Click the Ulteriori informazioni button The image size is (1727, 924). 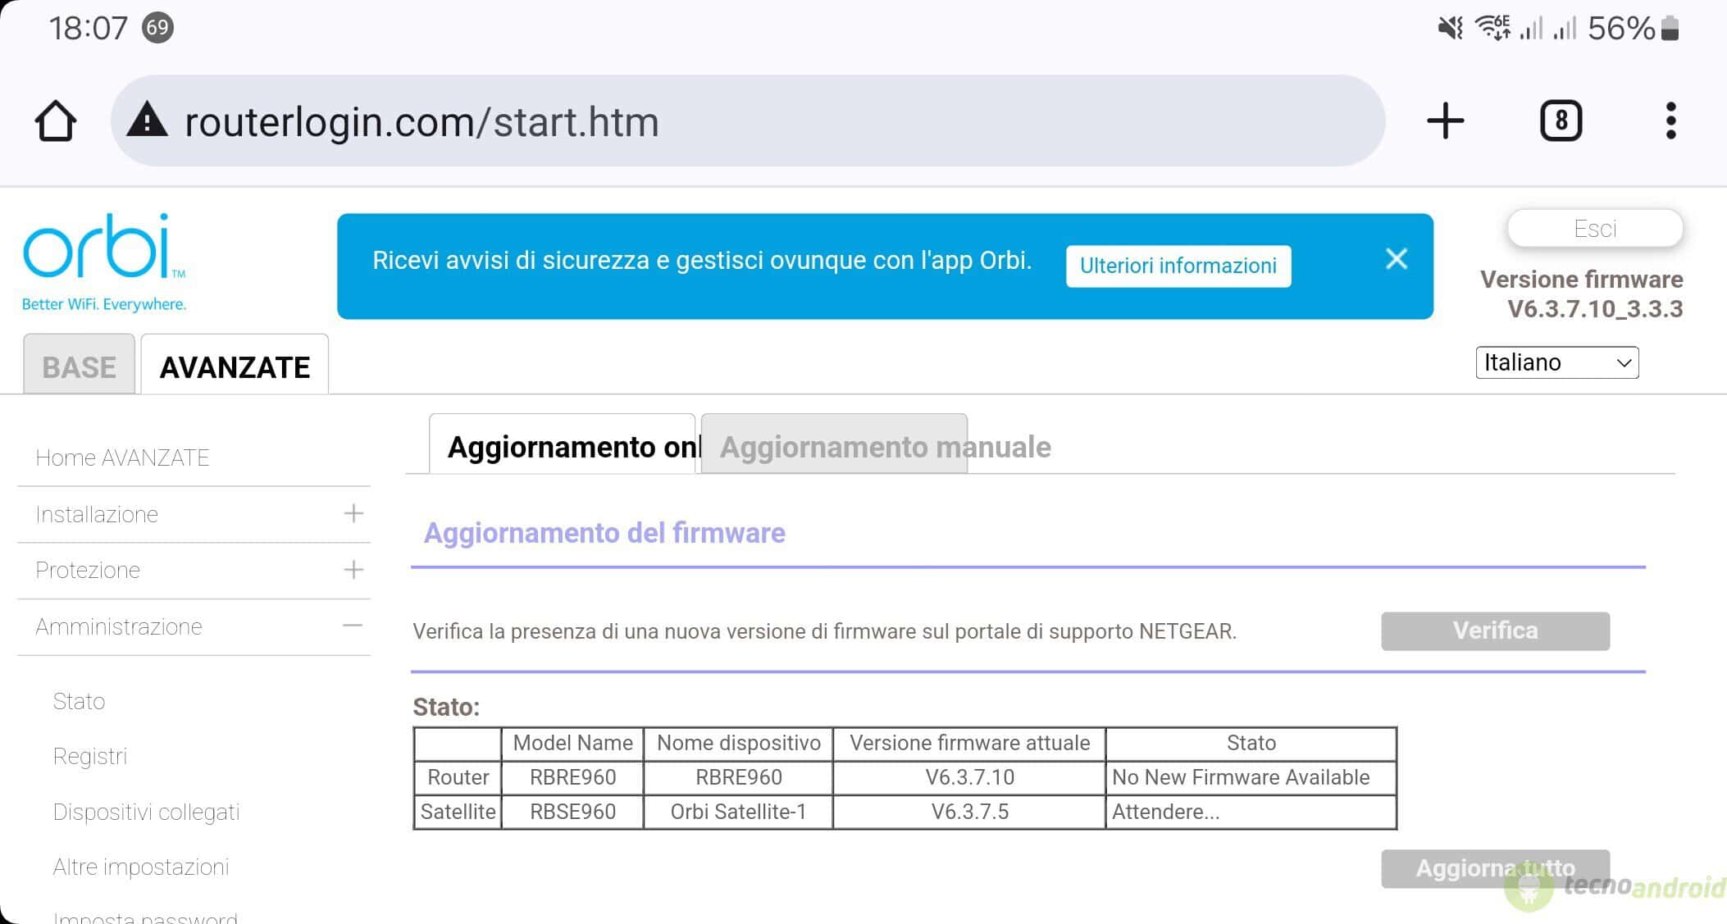click(x=1178, y=266)
